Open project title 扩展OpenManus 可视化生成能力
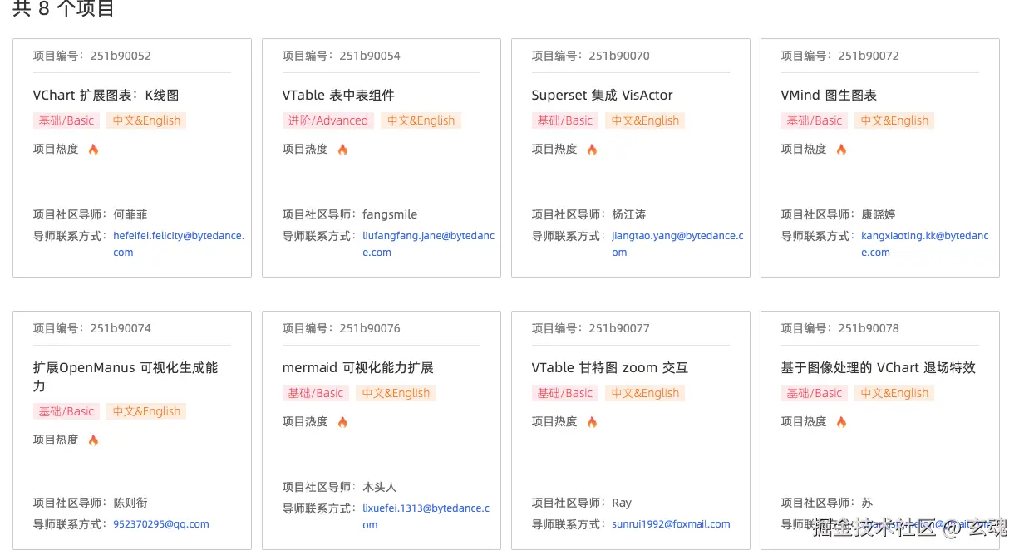The height and width of the screenshot is (555, 1024). pyautogui.click(x=126, y=376)
